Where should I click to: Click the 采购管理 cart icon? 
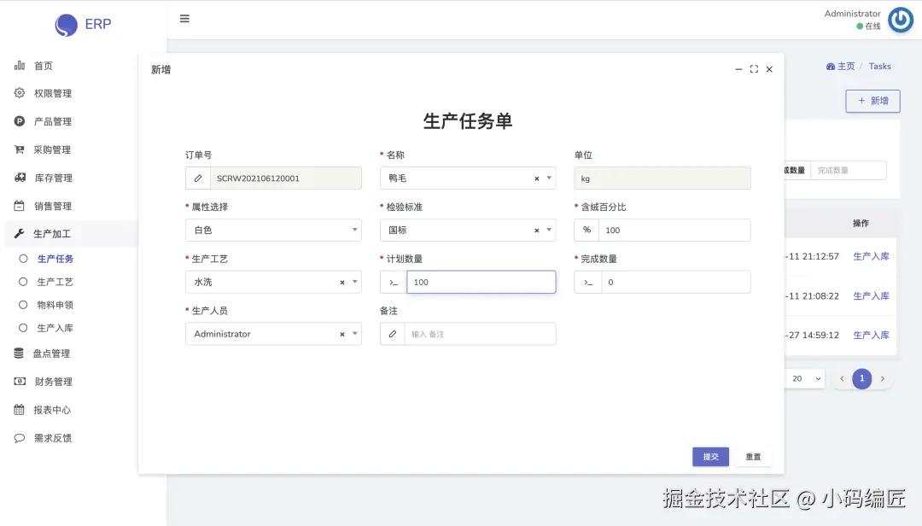20,149
